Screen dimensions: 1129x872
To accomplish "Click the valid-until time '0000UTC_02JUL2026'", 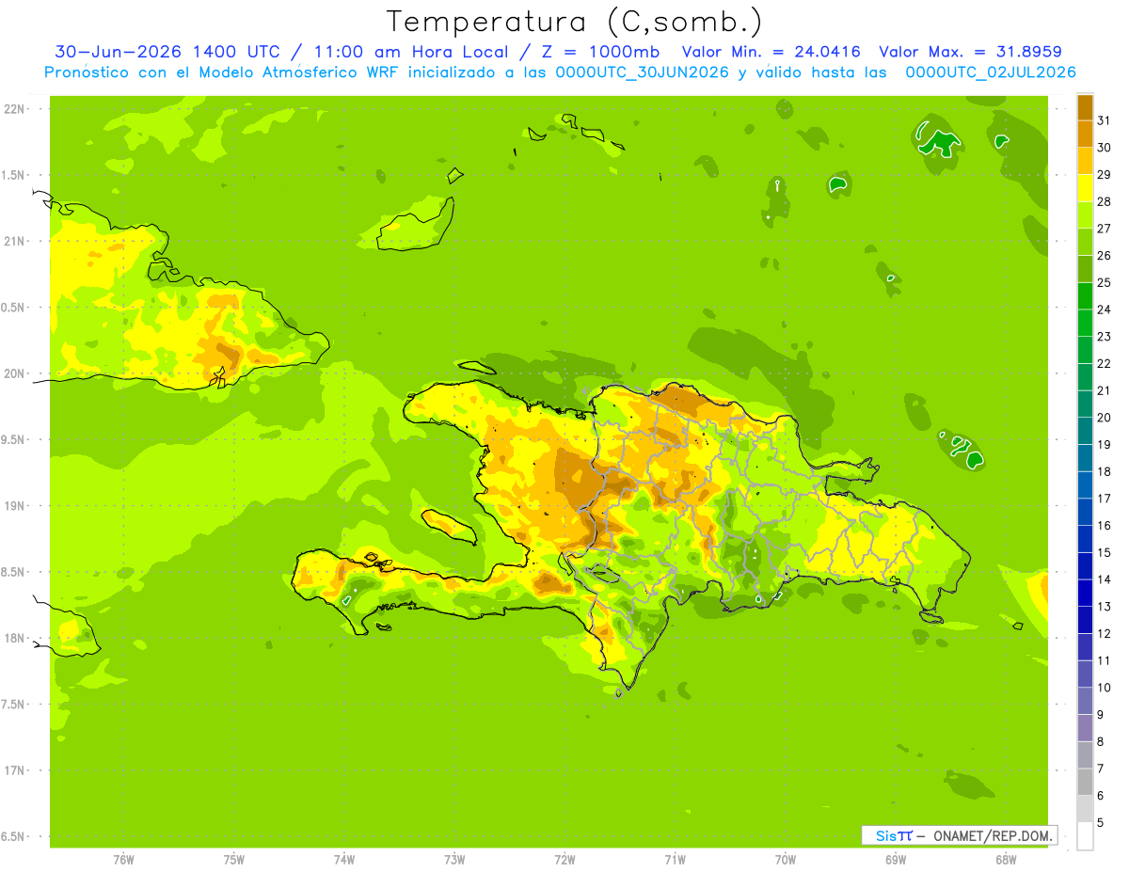I will point(991,71).
